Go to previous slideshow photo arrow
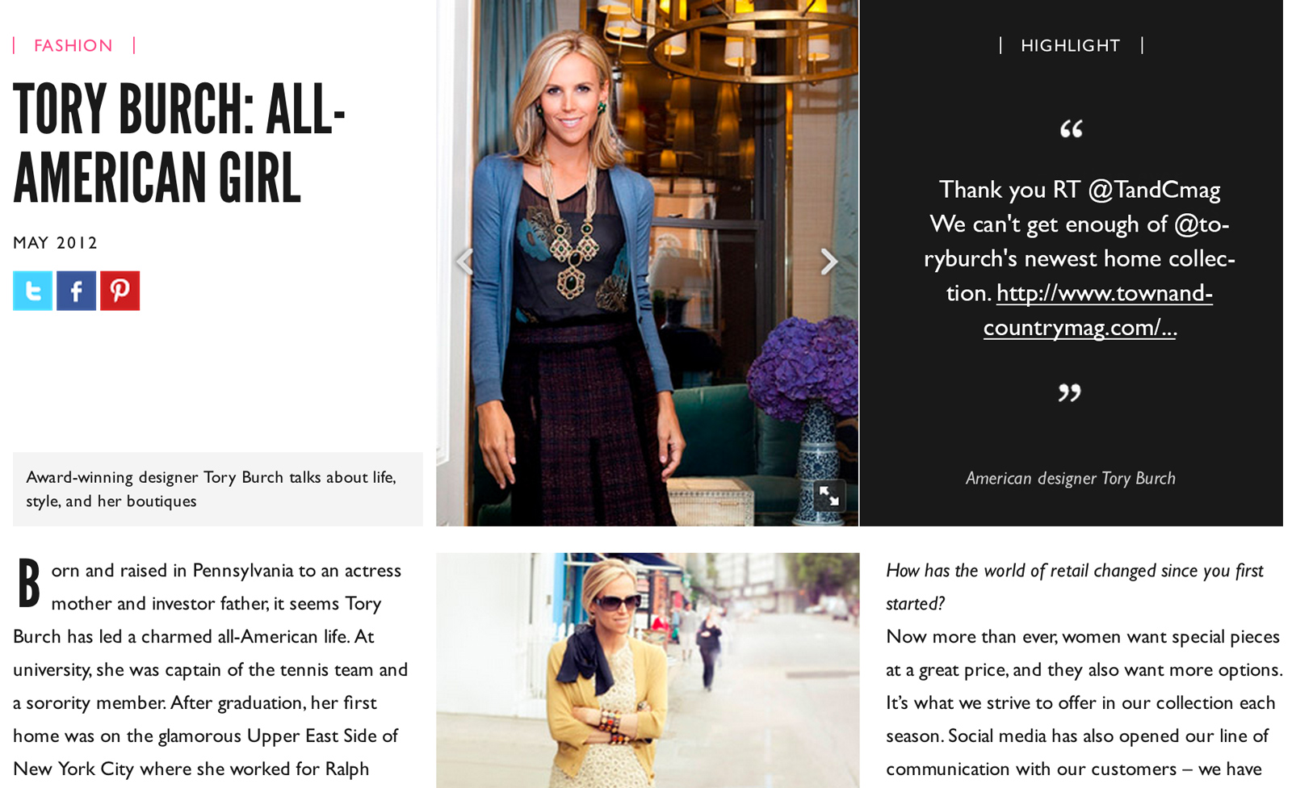1292x788 pixels. [x=464, y=261]
